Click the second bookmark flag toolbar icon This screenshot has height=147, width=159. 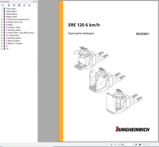14,5
